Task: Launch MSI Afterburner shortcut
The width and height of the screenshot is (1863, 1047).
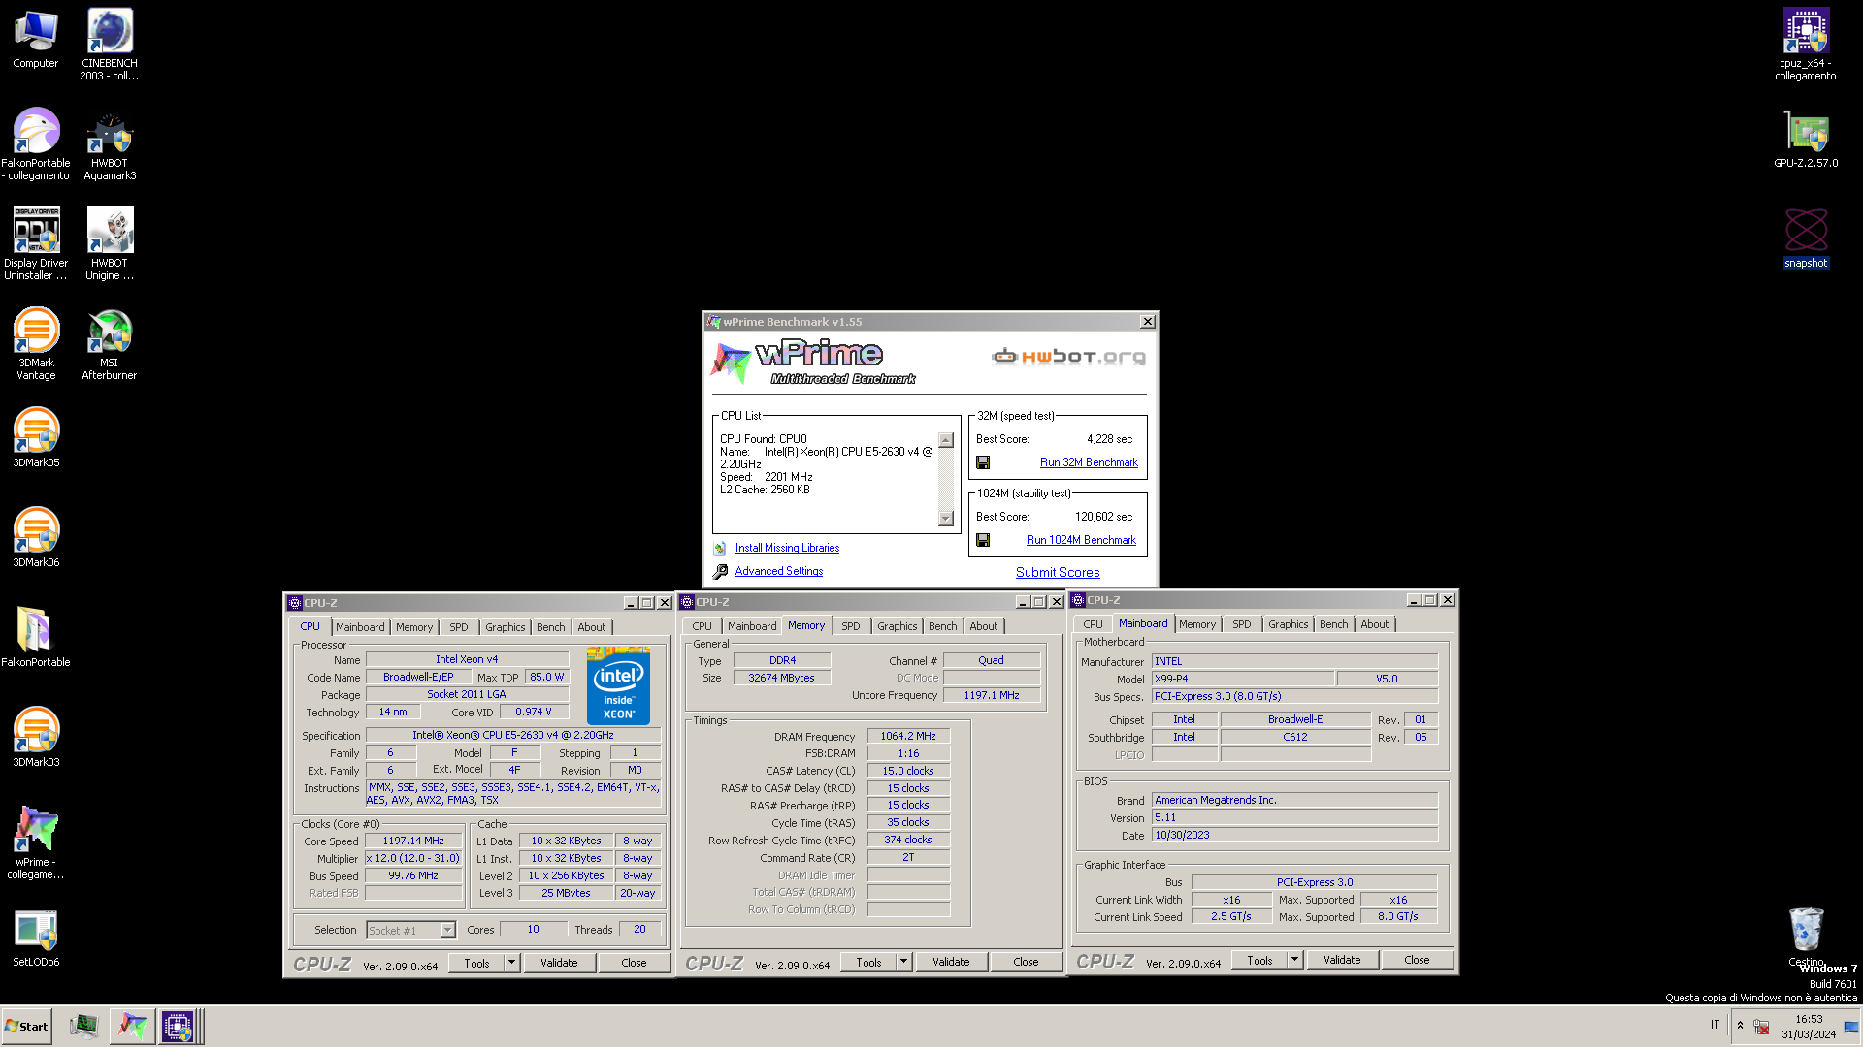Action: [110, 344]
